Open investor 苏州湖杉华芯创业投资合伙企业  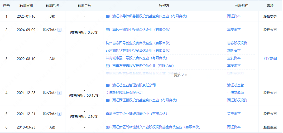pos(138,51)
